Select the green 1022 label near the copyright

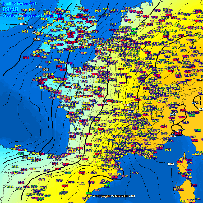click(x=89, y=193)
